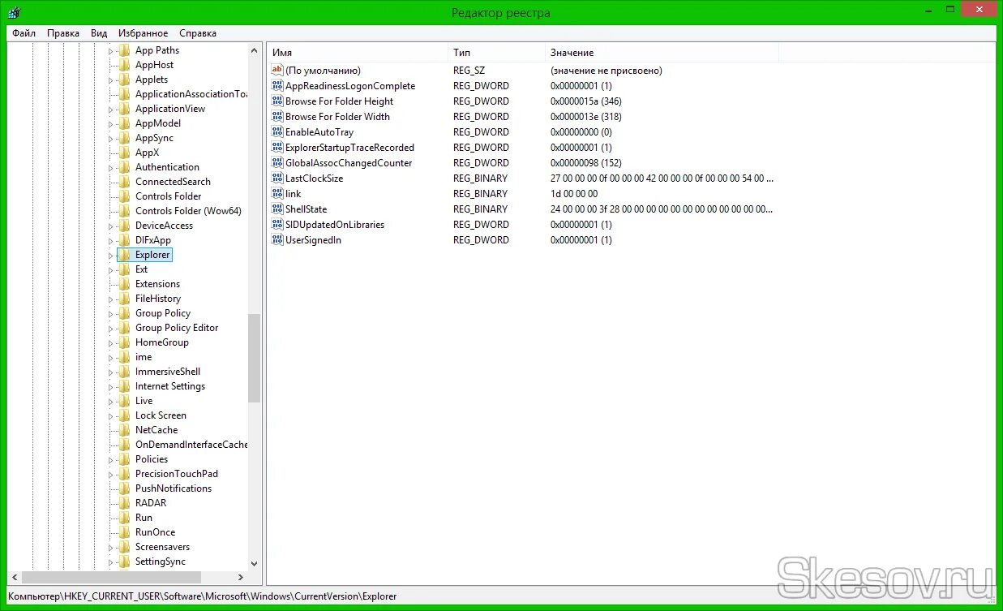This screenshot has width=1003, height=611.
Task: Click the REG_DWORD icon next to EnableAutoTray
Action: point(276,131)
